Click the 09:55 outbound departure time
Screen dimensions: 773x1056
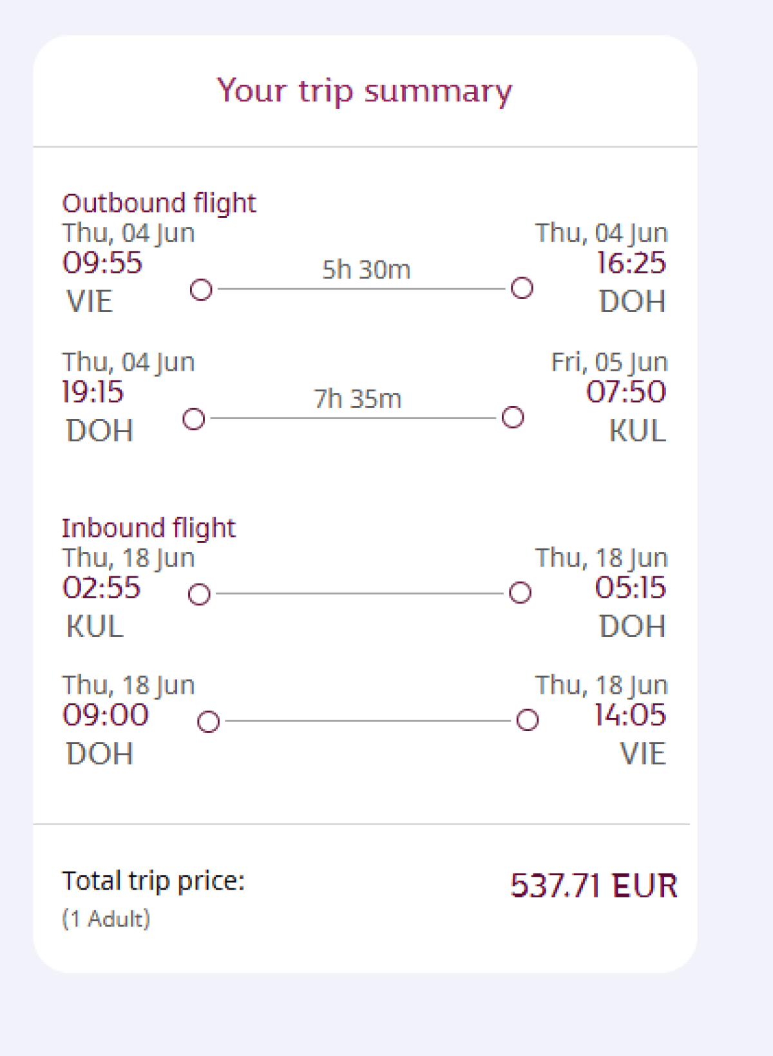click(x=102, y=263)
